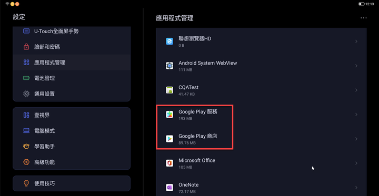379x196 pixels.
Task: Open the three-dot more options menu
Action: click(x=364, y=18)
